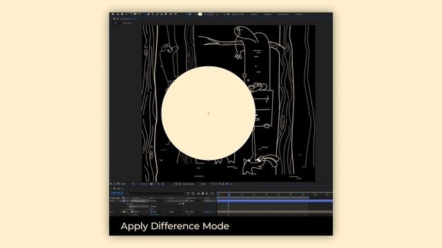Screen dimensions: 442x248
Task: Collapse the bottom layer's twirl arrow
Action: [x=127, y=211]
